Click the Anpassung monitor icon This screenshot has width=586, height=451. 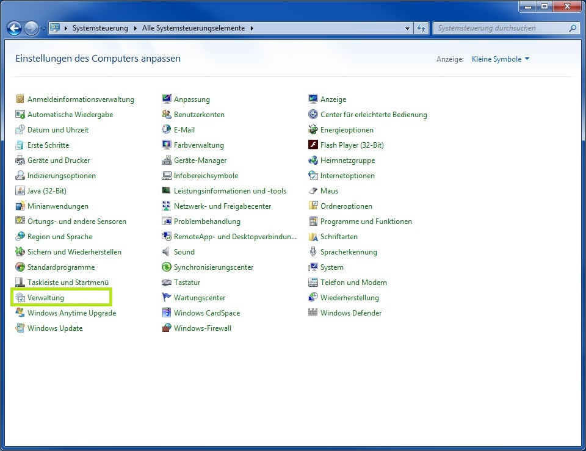click(x=166, y=99)
